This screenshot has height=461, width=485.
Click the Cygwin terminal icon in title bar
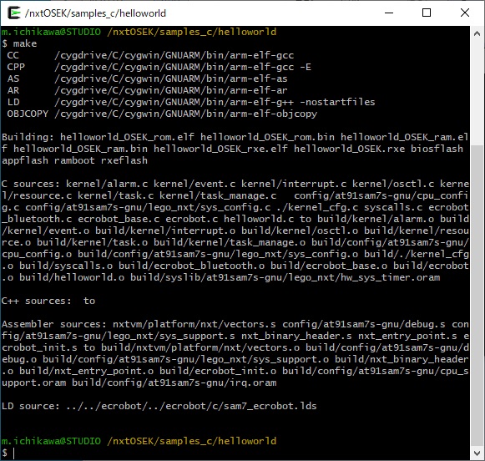coord(14,13)
